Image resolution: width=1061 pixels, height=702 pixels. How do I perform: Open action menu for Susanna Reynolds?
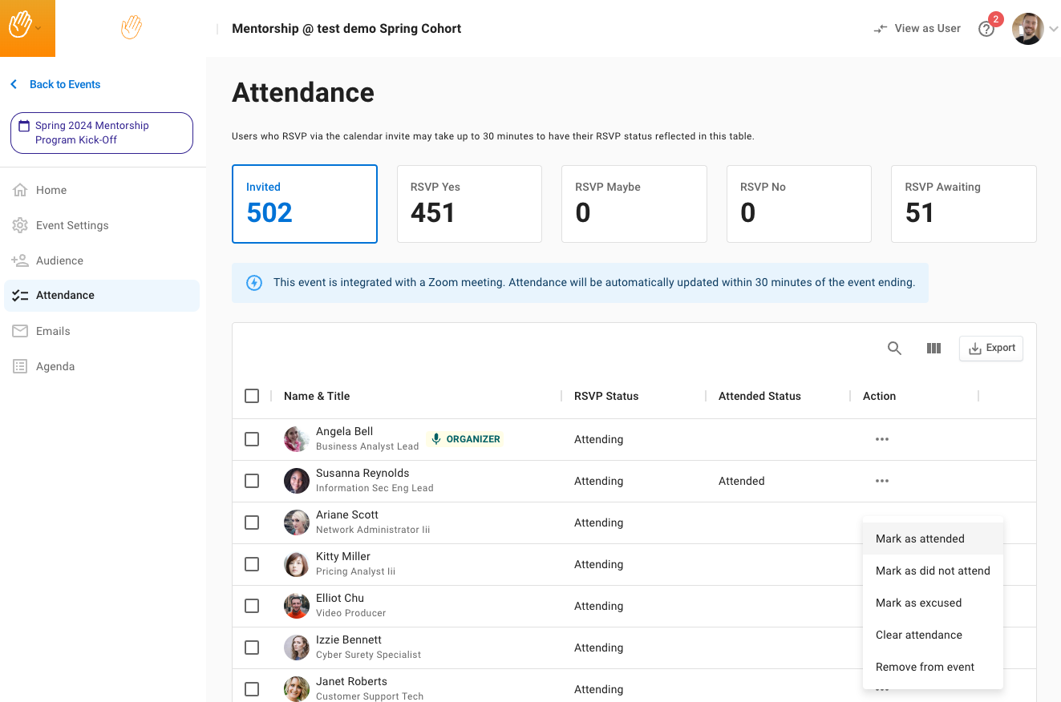pos(882,481)
